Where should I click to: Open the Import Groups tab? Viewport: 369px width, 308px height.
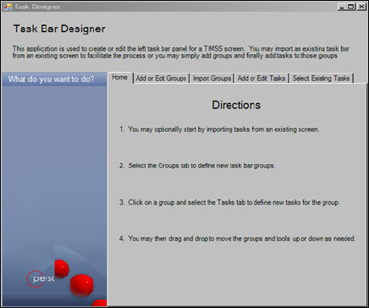pyautogui.click(x=212, y=79)
